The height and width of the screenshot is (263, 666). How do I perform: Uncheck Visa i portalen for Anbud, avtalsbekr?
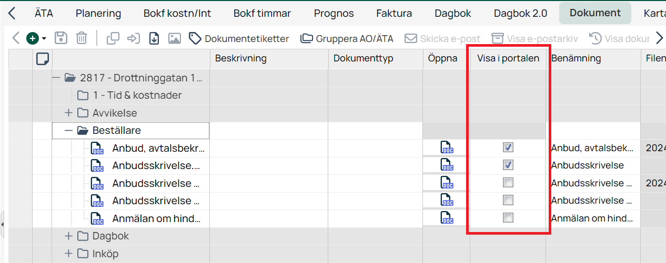(508, 148)
